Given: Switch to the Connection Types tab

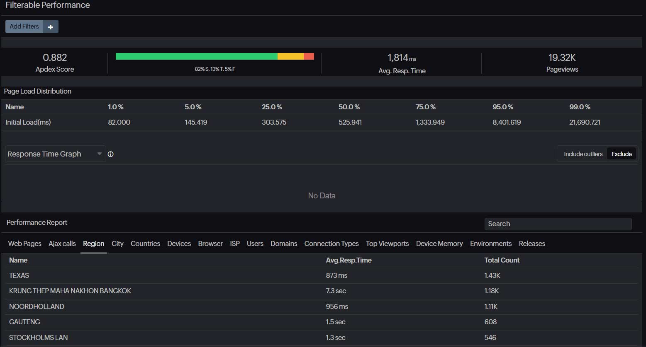Looking at the screenshot, I should point(331,243).
